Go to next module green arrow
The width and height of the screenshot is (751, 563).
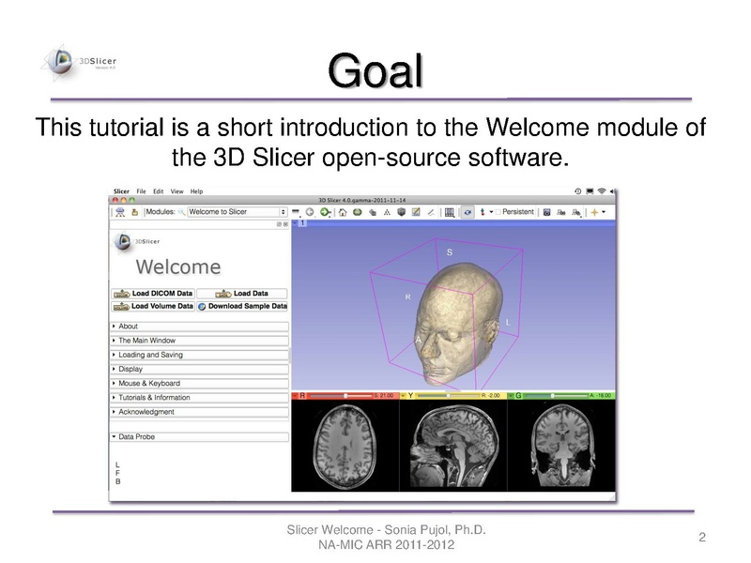click(325, 212)
